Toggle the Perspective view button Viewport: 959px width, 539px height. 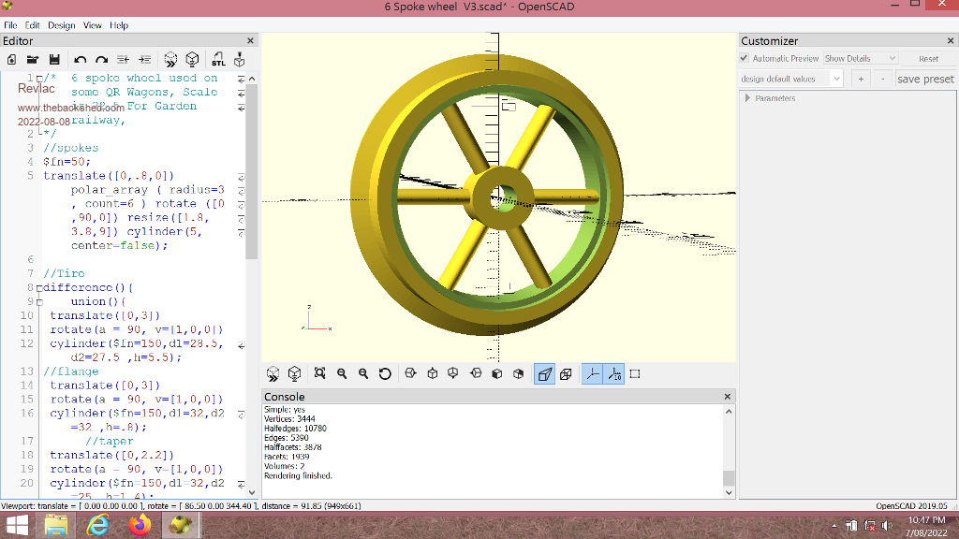[544, 373]
